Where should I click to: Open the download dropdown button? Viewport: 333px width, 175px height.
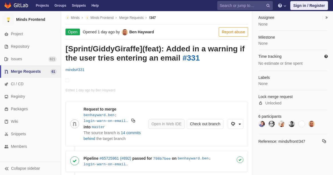(236, 124)
